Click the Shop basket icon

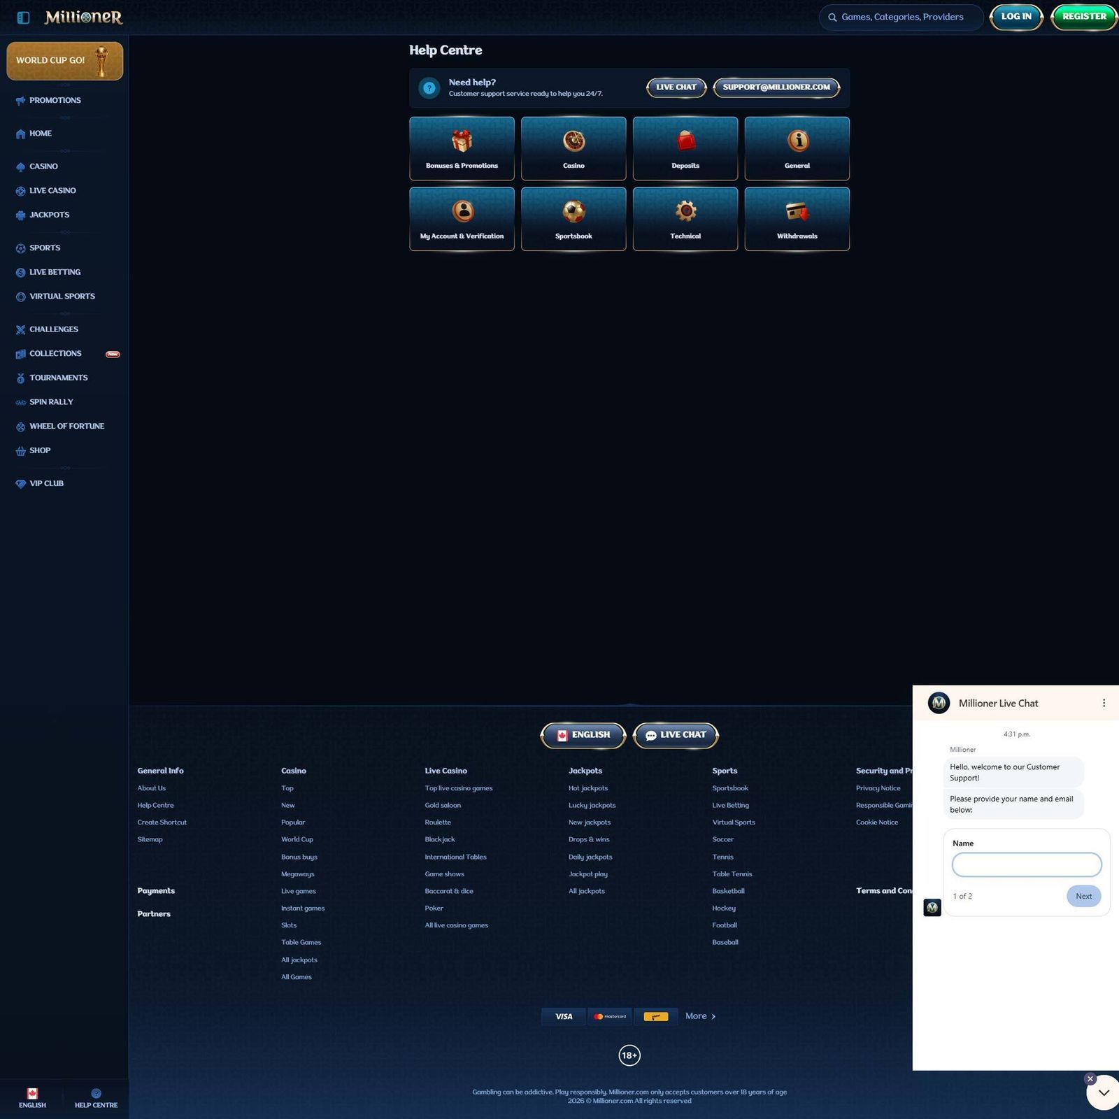pos(20,451)
